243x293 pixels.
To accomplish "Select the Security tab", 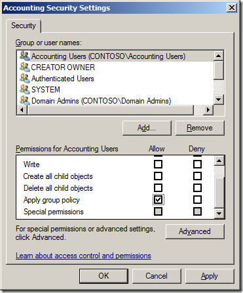I will coord(24,26).
